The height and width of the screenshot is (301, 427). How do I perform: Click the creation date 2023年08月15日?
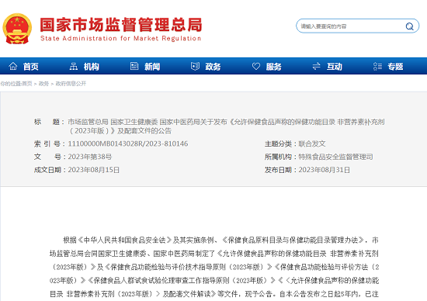coord(94,170)
